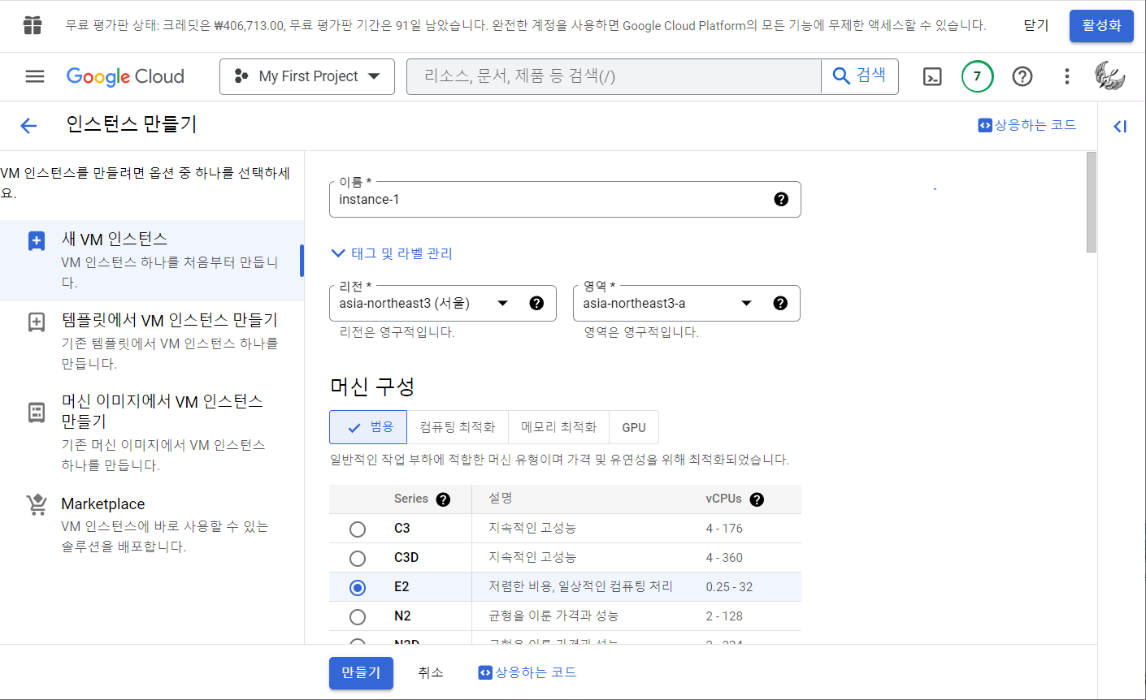Click help icon next to Series header
This screenshot has height=700, width=1146.
[443, 499]
